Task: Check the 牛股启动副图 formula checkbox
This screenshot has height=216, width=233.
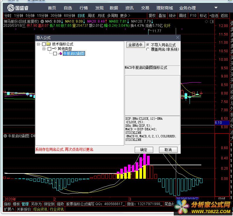Action: (x=55, y=53)
